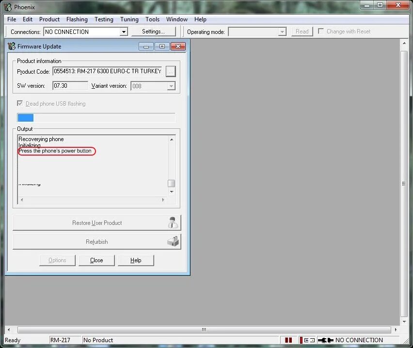Click NO CONNECTION status bar text
This screenshot has width=413, height=348.
click(359, 340)
